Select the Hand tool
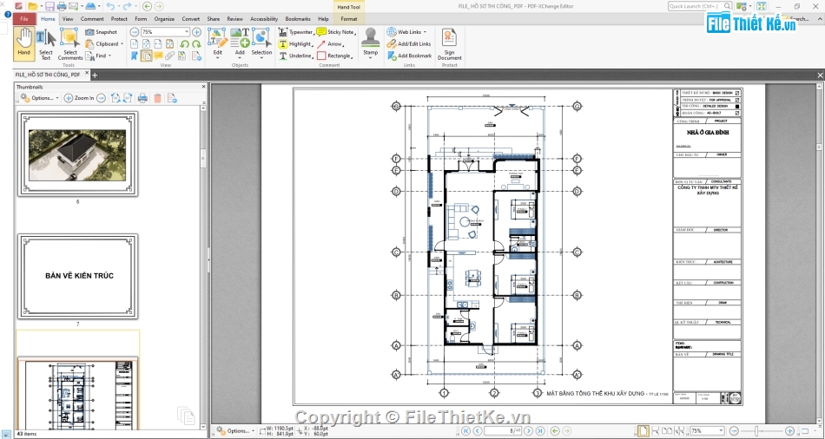This screenshot has width=825, height=439. click(x=23, y=43)
